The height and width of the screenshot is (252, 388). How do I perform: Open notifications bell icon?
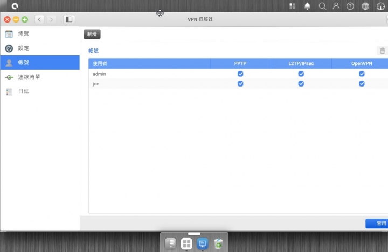(307, 6)
